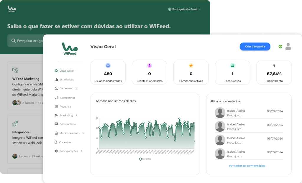Click the Marketing paper plane icon
This screenshot has height=183, width=302.
56,115
